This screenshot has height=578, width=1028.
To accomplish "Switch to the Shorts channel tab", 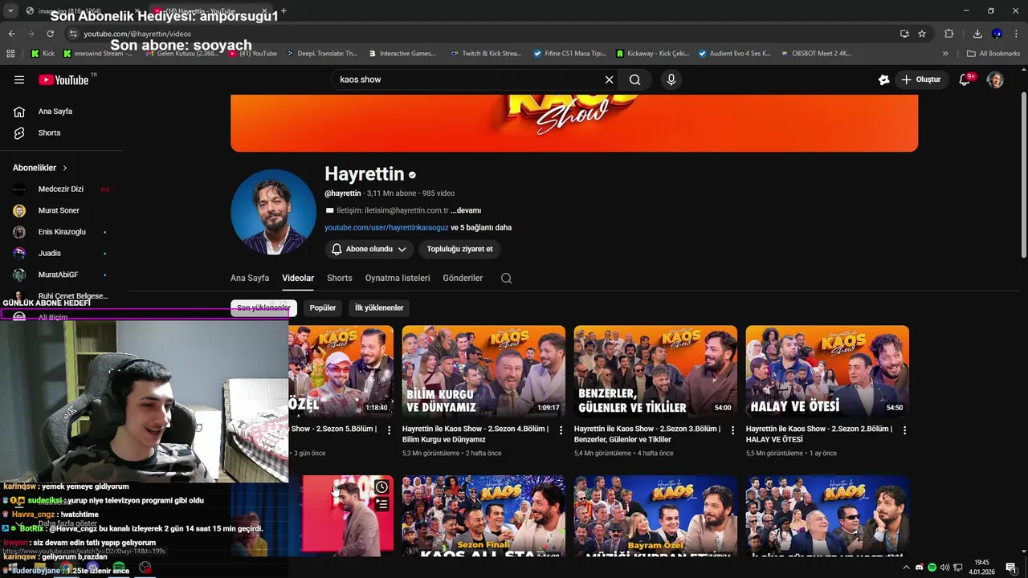I will pos(340,279).
